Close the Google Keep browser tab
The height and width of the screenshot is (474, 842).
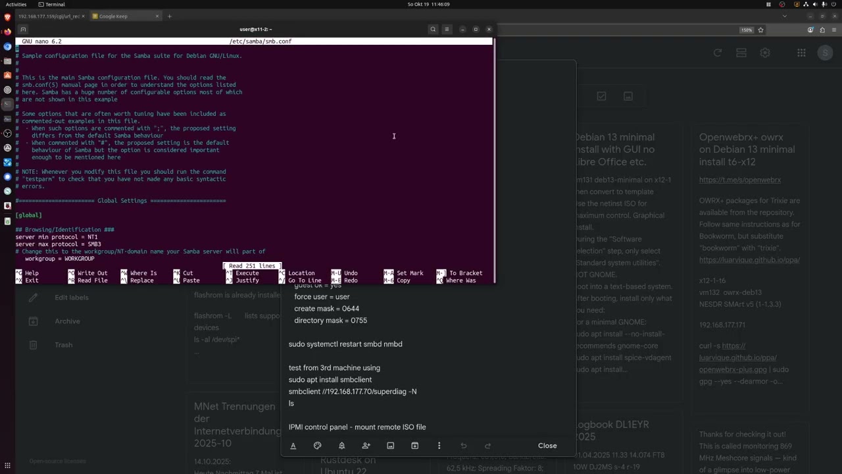(157, 16)
